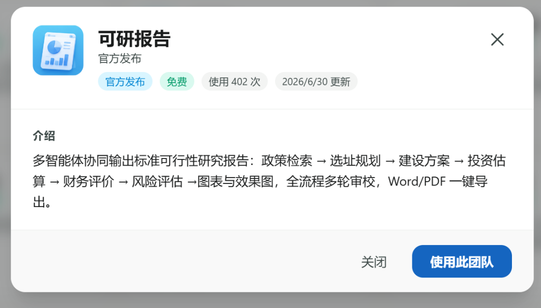The image size is (541, 308).
Task: Close the dialog with the X icon
Action: [497, 39]
